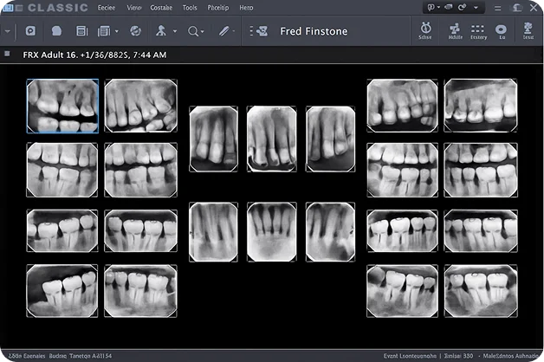Select the top-right corner molar x-ray thumbnail
Screen dimensions: 544x362
click(481, 106)
